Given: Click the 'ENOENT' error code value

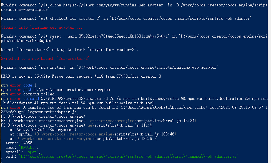Looking at the screenshot, I should (x=27, y=147).
